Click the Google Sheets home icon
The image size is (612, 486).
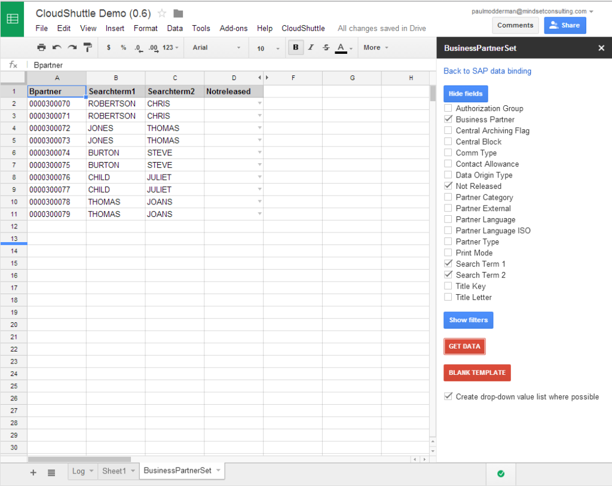coord(12,19)
